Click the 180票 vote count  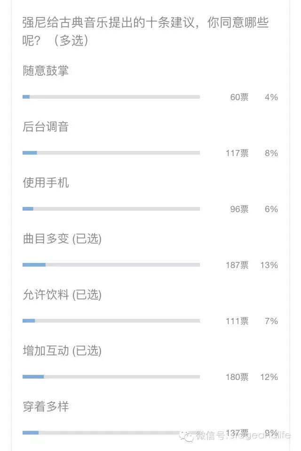click(x=237, y=377)
